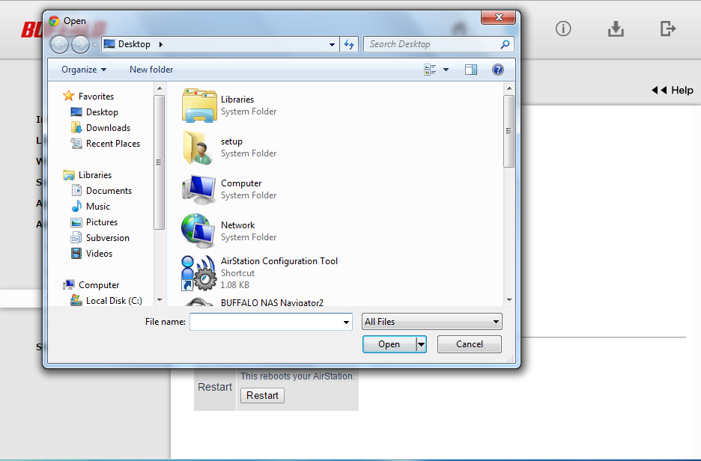Click the logout icon in router header
The width and height of the screenshot is (701, 461).
[668, 28]
